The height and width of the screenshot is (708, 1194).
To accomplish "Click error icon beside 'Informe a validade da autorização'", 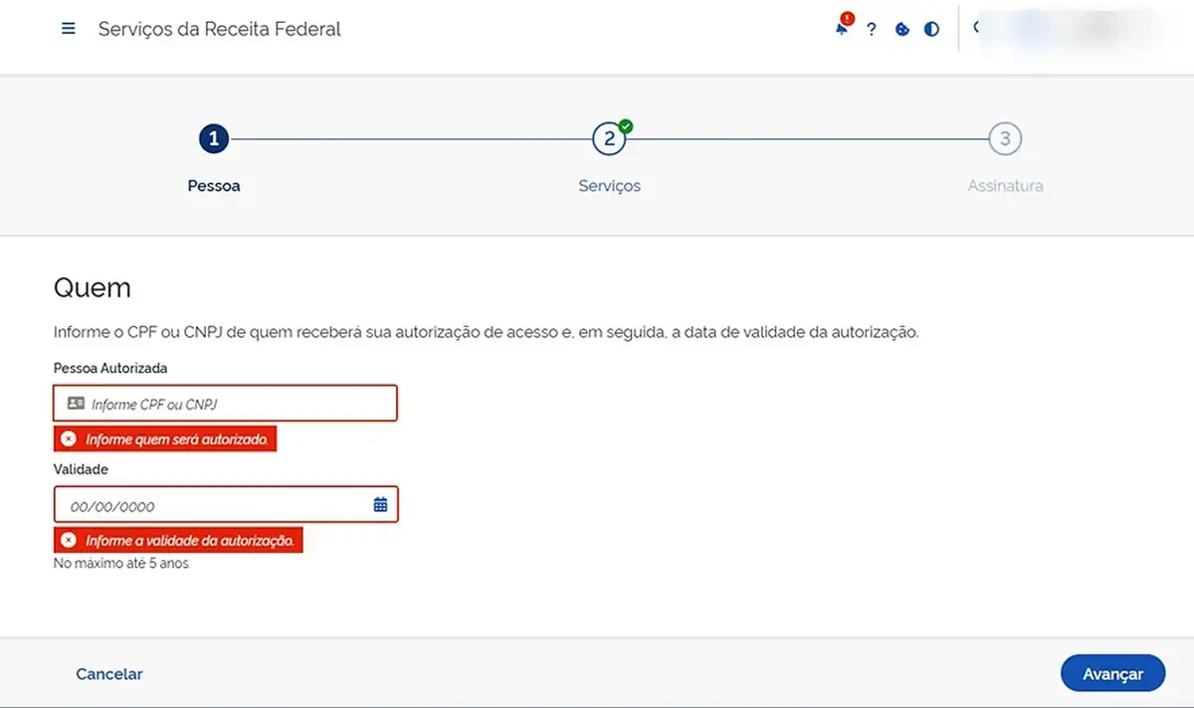I will point(69,541).
